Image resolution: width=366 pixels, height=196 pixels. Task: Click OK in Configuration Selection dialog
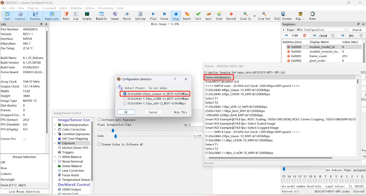click(126, 112)
